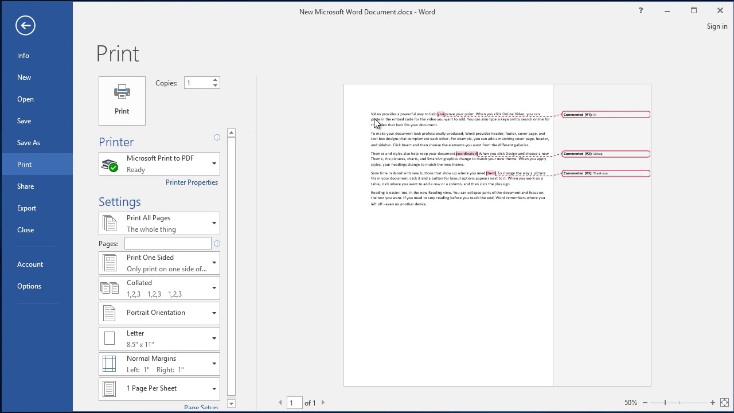Click the zoom in plus icon

(713, 403)
